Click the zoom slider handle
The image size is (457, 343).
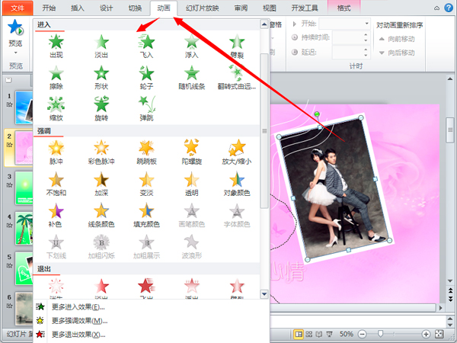point(380,334)
